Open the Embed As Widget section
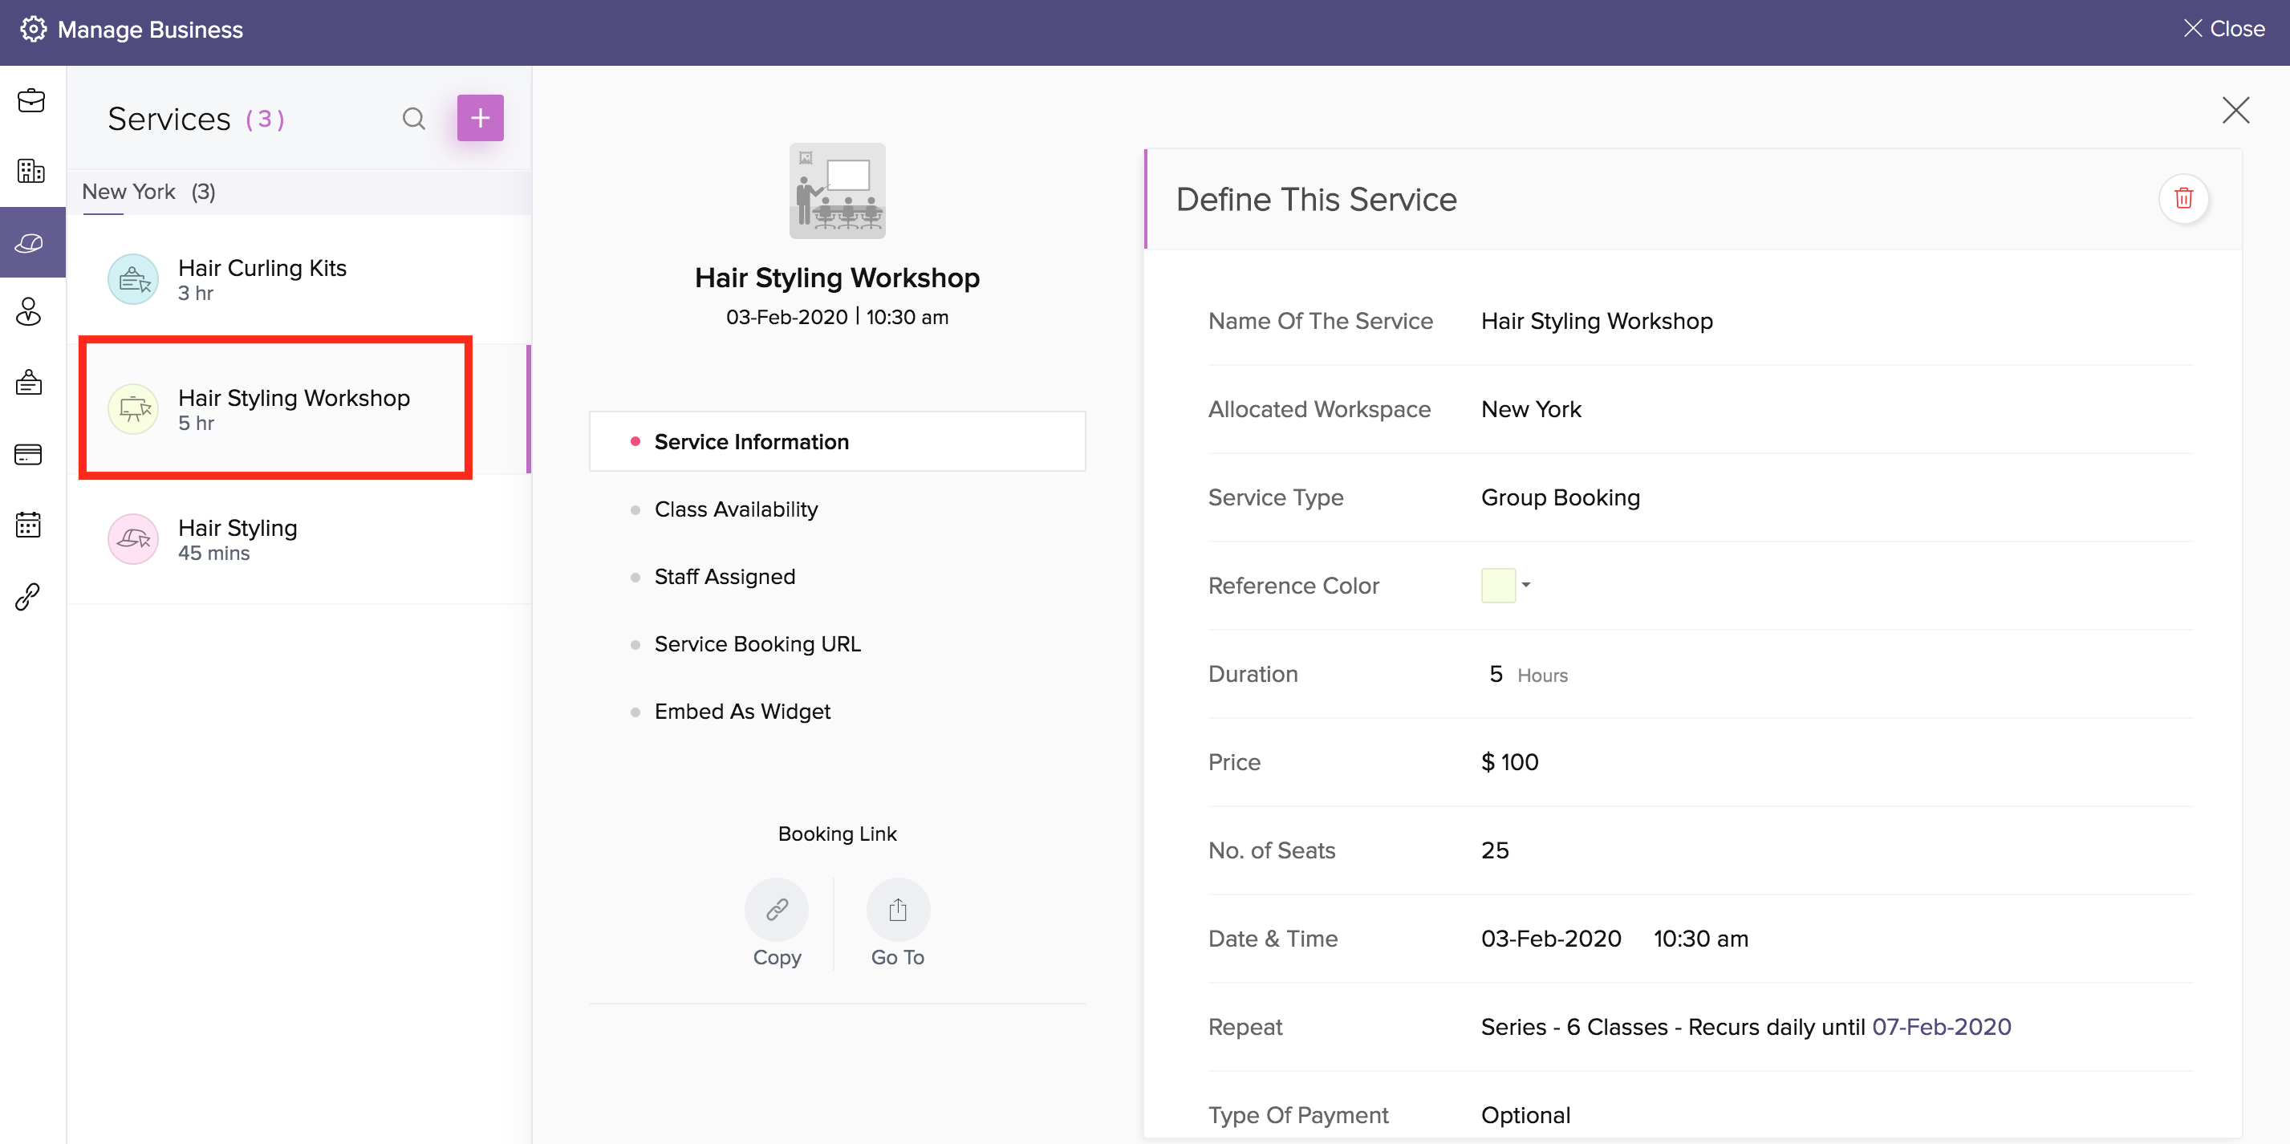The width and height of the screenshot is (2290, 1144). (x=741, y=711)
